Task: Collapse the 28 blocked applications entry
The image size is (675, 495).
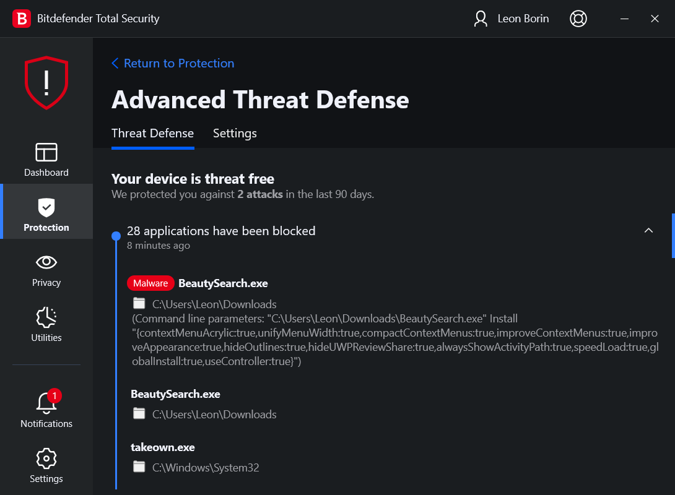Action: coord(648,230)
